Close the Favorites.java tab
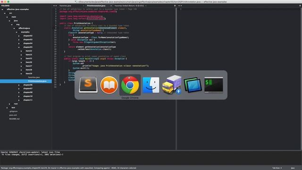 coord(84,6)
